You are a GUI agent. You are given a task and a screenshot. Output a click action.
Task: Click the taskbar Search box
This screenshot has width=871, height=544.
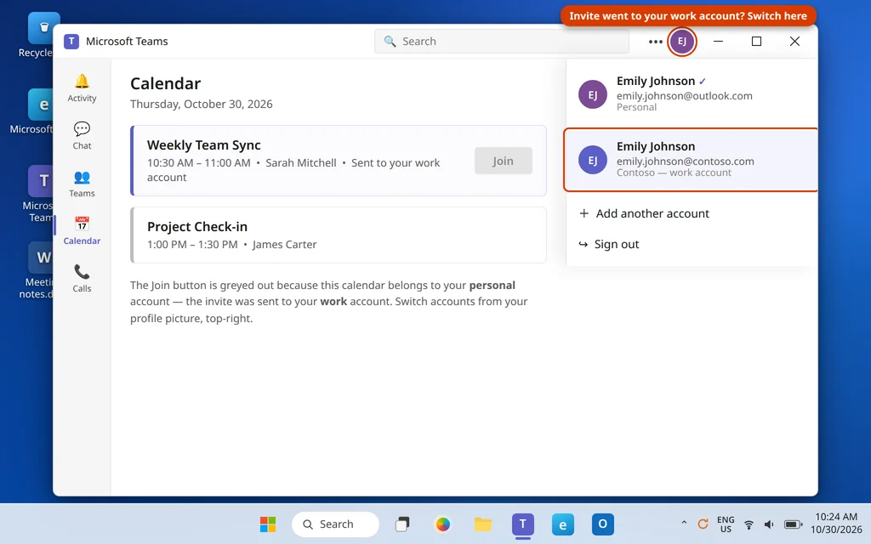pyautogui.click(x=335, y=524)
